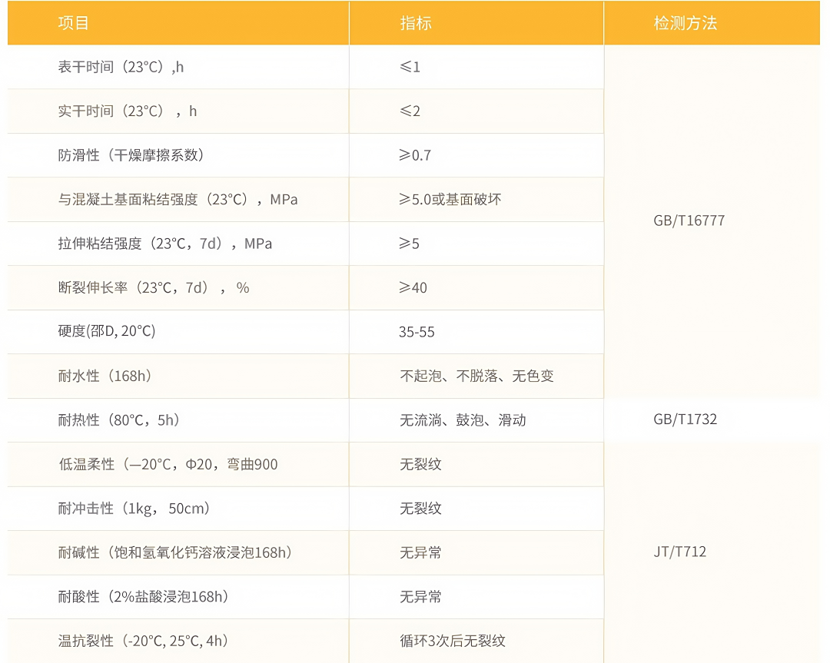Select 拉伸粘结强度（23°C，7d）row label
Image resolution: width=830 pixels, height=663 pixels.
[x=165, y=244]
